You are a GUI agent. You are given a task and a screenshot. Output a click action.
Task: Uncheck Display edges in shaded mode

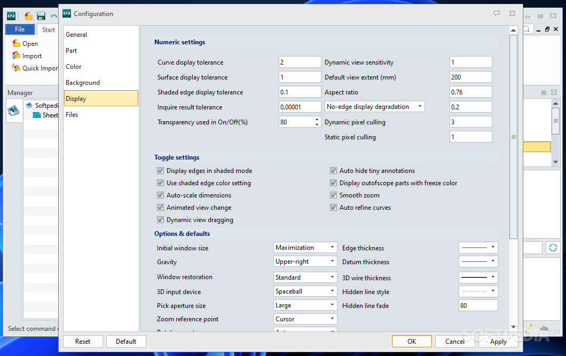160,171
